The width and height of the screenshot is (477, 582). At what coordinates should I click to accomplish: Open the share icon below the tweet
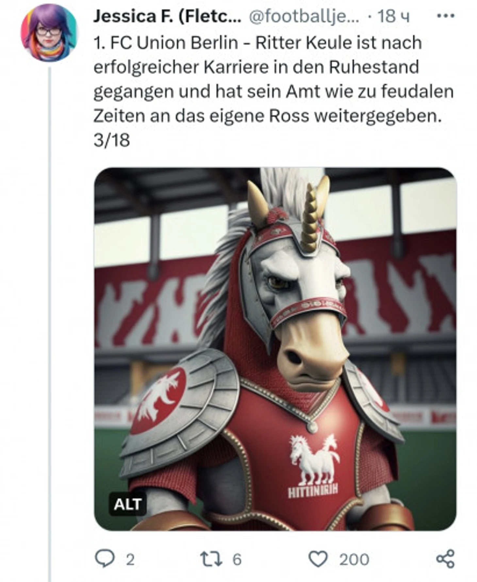click(x=445, y=558)
